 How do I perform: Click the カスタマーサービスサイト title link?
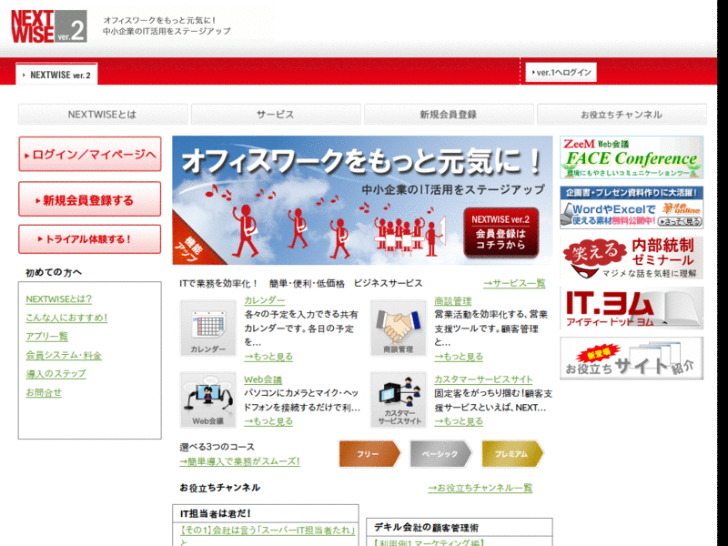click(483, 379)
